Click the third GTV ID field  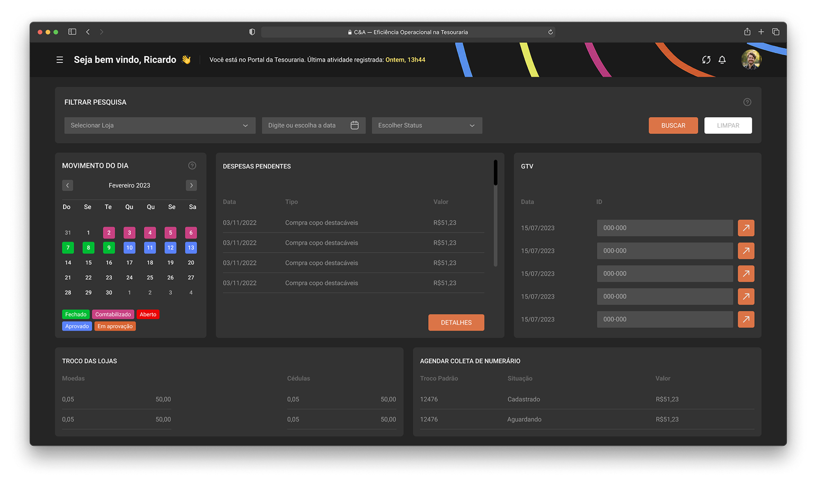click(x=665, y=273)
